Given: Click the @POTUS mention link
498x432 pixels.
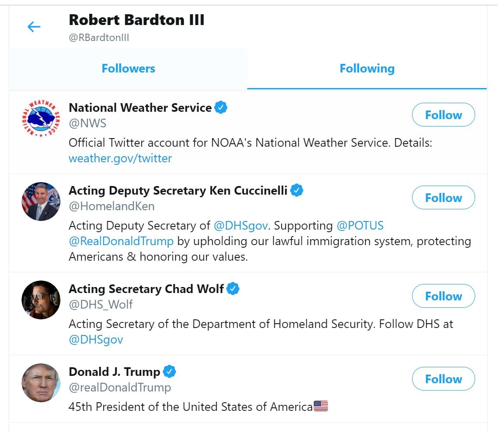Looking at the screenshot, I should [x=360, y=226].
